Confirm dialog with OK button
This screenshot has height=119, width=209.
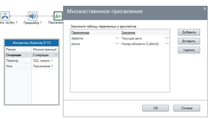[156, 108]
